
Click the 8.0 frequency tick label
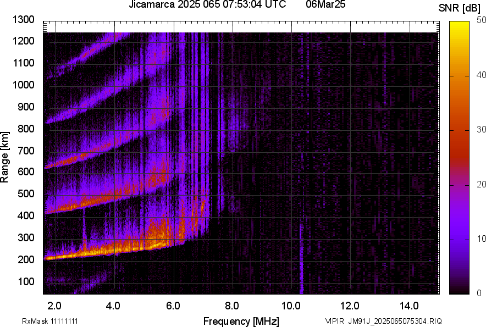click(x=232, y=306)
